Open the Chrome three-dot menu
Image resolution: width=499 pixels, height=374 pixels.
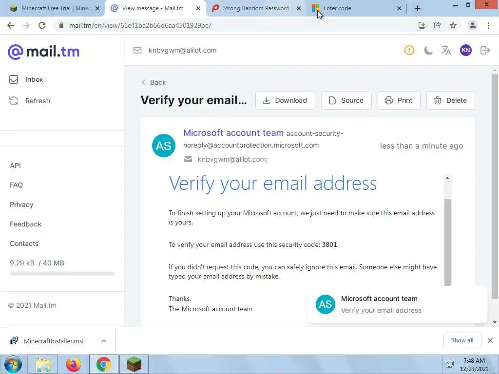[x=488, y=25]
